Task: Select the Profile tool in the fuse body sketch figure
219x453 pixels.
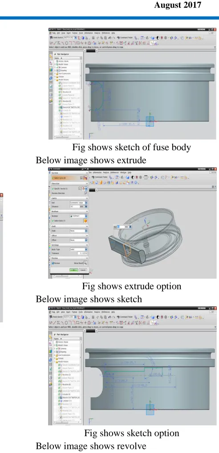Action: (x=51, y=43)
